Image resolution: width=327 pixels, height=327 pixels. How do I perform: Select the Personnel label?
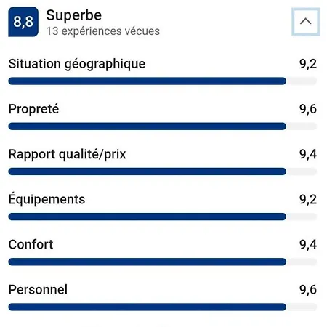pos(38,290)
